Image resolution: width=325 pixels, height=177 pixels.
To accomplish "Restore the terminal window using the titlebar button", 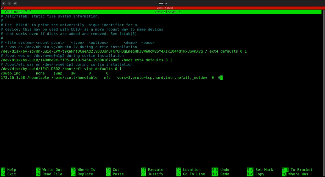I will 15,3.
